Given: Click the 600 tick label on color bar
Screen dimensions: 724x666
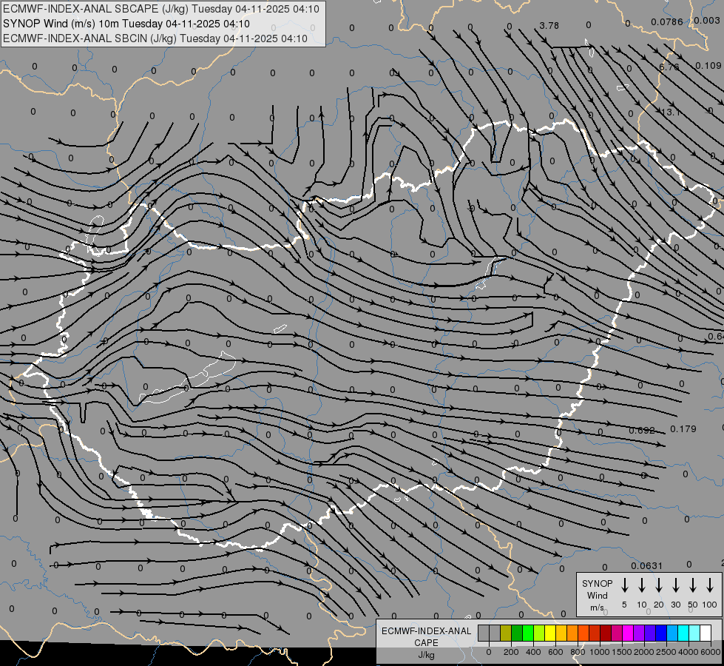Looking at the screenshot, I should click(x=555, y=652).
